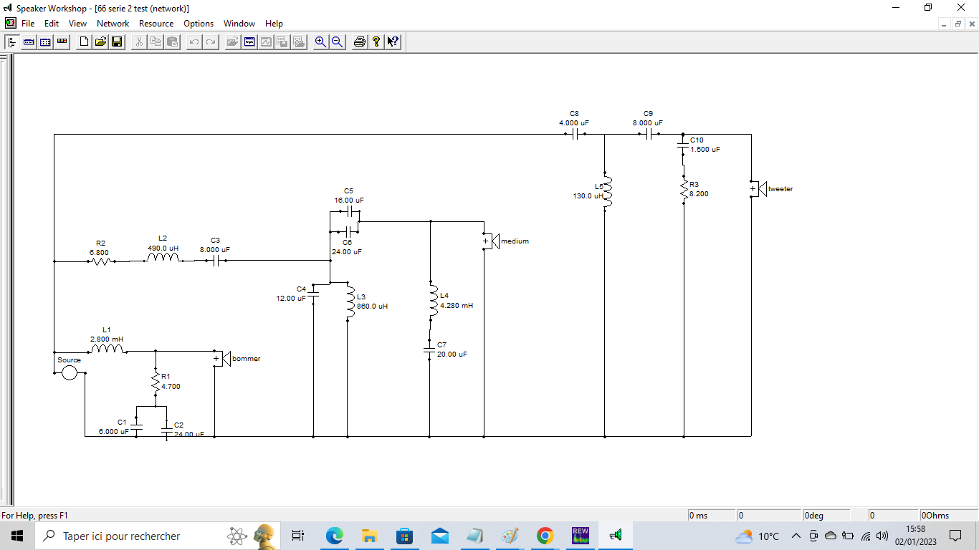Select the medium driver symbol
The image size is (979, 550).
pyautogui.click(x=490, y=241)
